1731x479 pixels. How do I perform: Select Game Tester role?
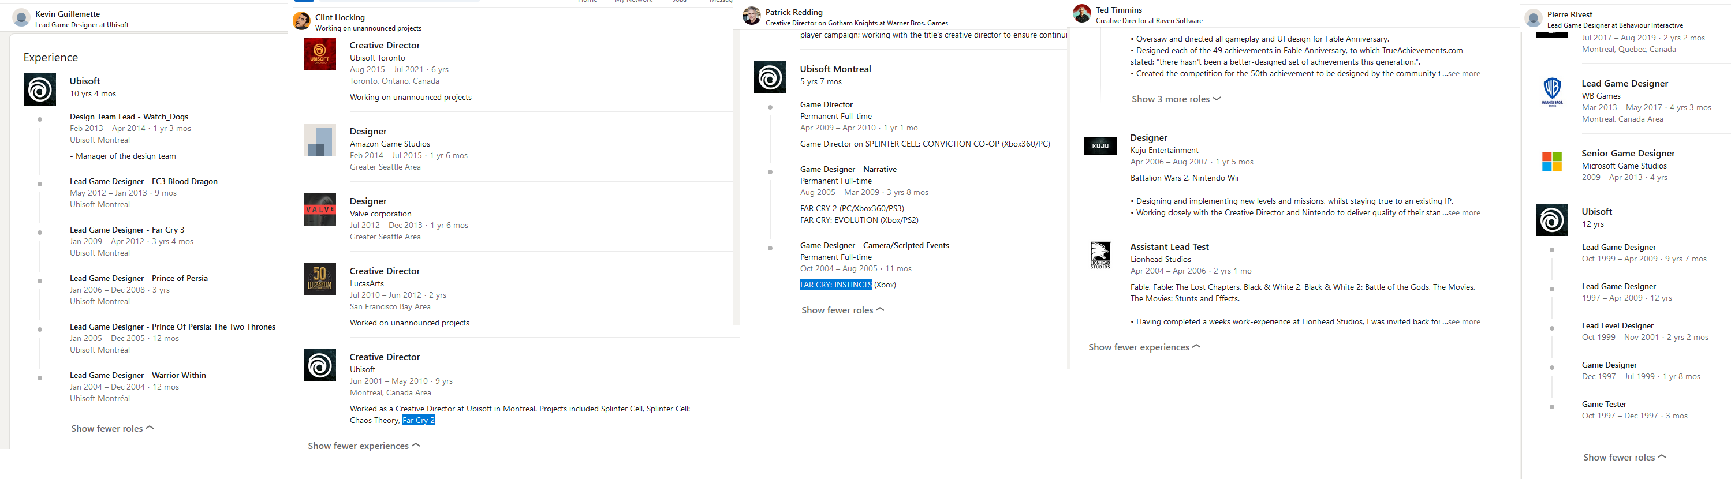(x=1604, y=405)
